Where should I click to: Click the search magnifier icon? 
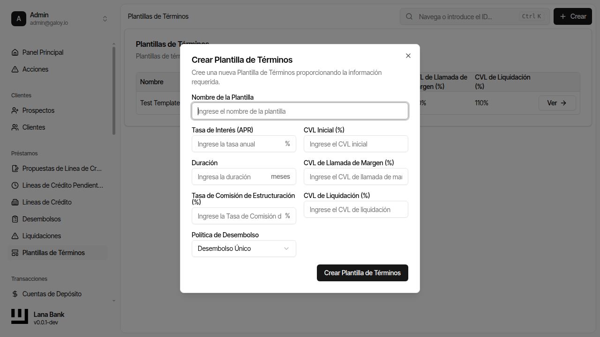(x=410, y=16)
